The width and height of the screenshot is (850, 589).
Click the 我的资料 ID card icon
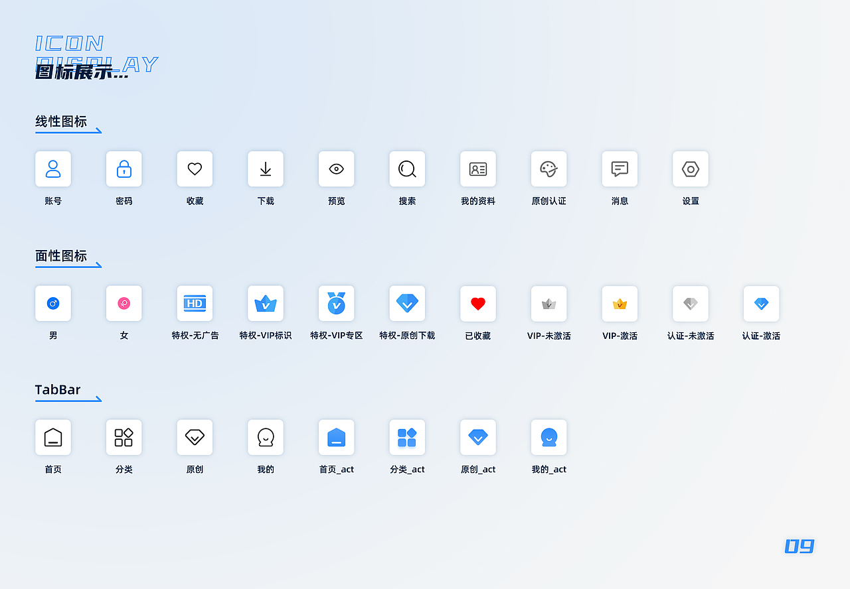click(x=478, y=169)
